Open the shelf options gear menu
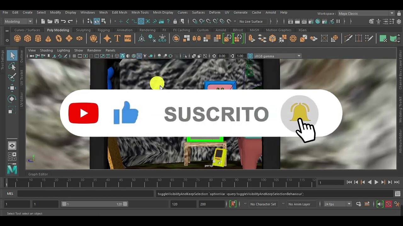The image size is (403, 226). (x=7, y=40)
